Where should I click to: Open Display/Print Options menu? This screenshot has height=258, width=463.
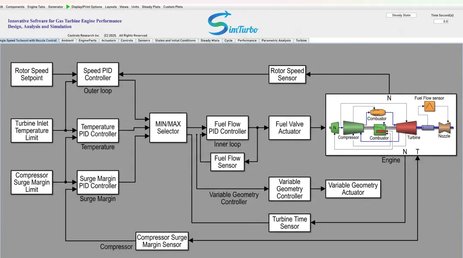tap(87, 7)
